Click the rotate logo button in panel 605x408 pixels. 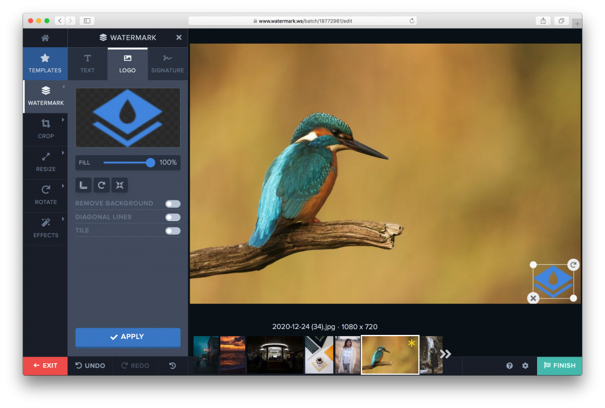[102, 185]
